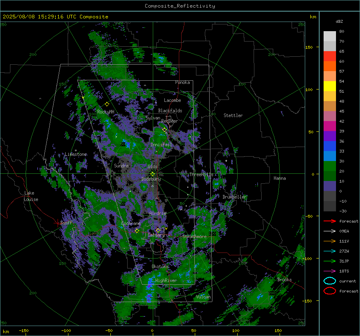Image resolution: width=360 pixels, height=336 pixels.
Task: Click the Lake Louise label
Action: click(x=31, y=196)
